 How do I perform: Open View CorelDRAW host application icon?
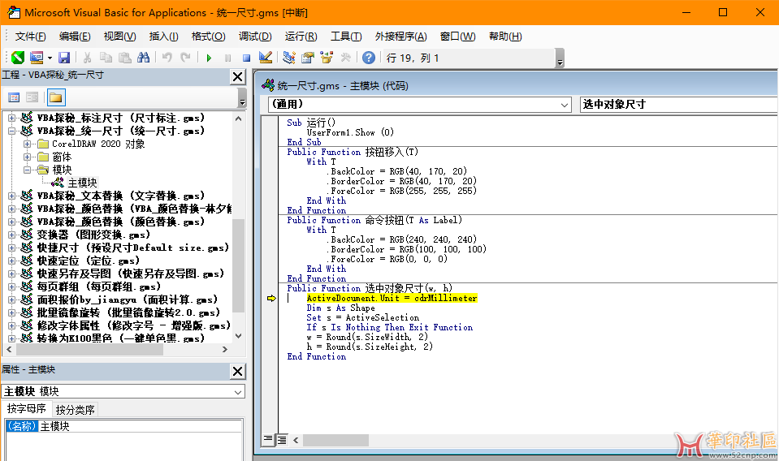(x=18, y=58)
